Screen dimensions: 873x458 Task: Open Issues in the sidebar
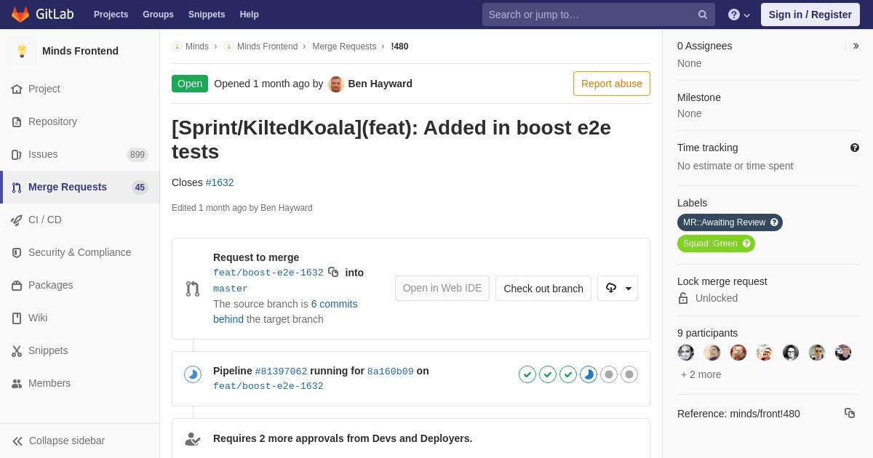coord(43,154)
